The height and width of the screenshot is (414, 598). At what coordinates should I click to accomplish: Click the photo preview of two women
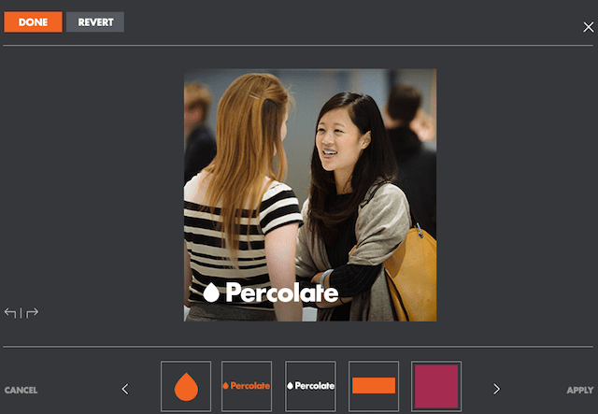tap(310, 195)
